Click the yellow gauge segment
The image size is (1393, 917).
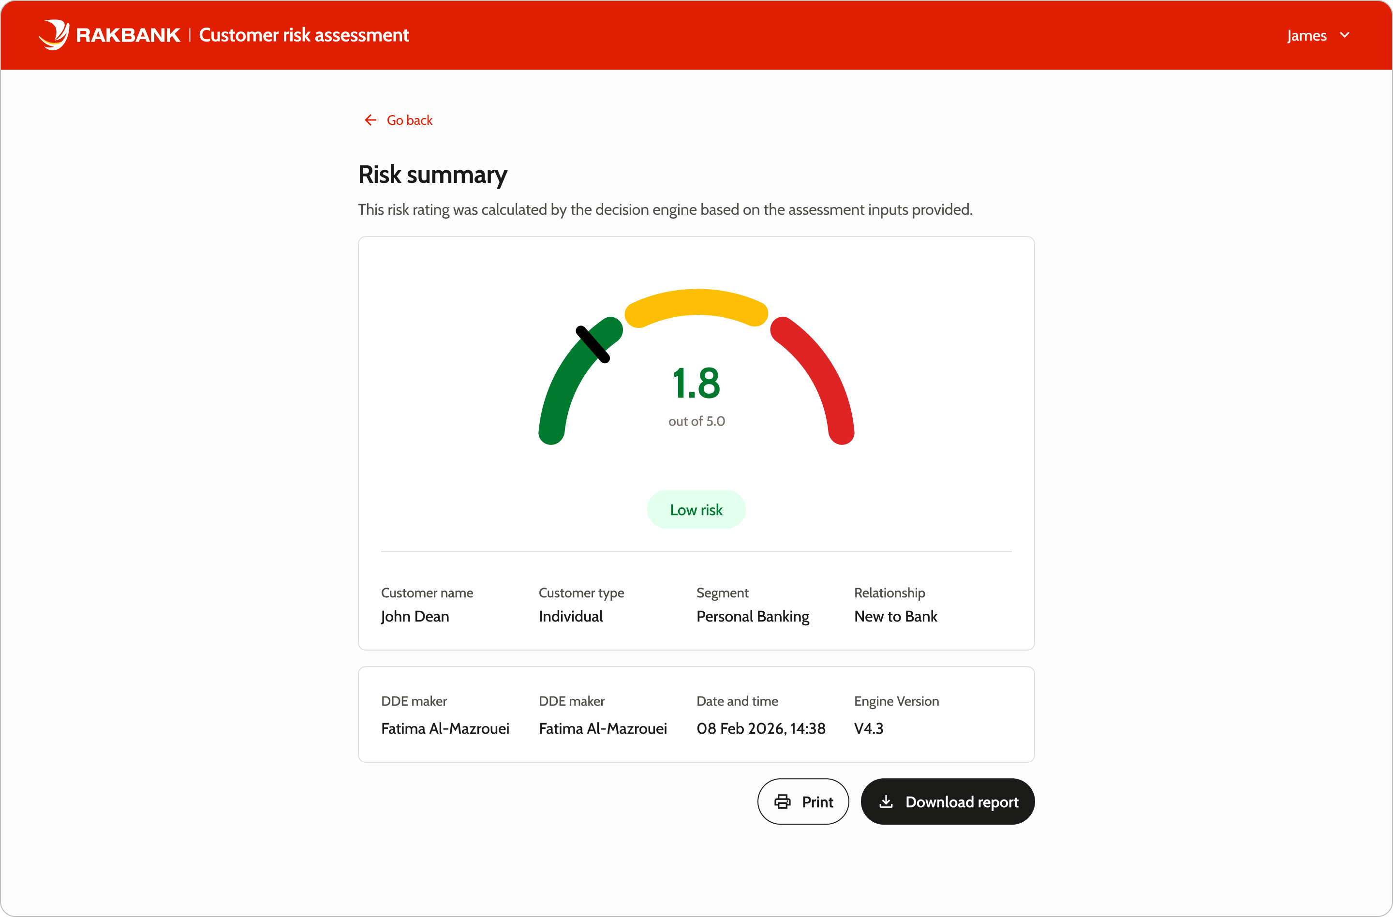(x=696, y=302)
